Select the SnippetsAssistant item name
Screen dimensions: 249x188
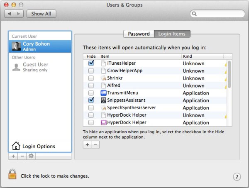point(126,100)
